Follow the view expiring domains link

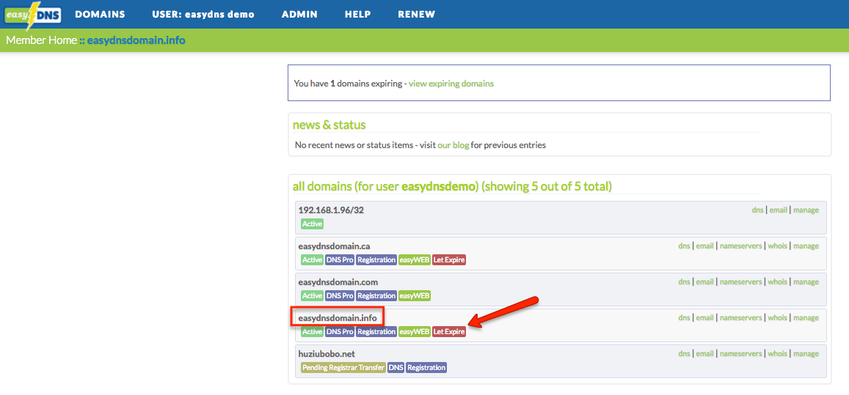coord(451,84)
